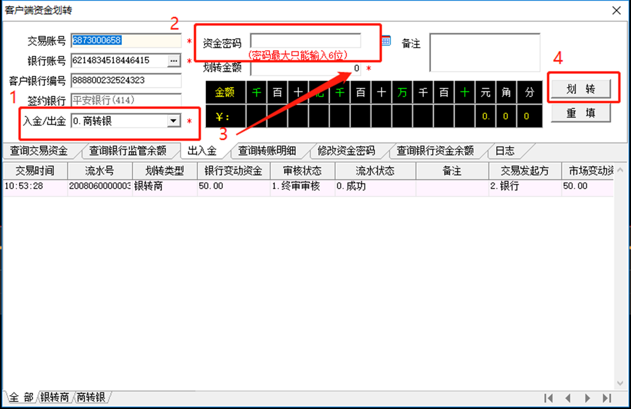Image resolution: width=631 pixels, height=409 pixels.
Task: Focus the 资金密码 input field
Action: (306, 41)
